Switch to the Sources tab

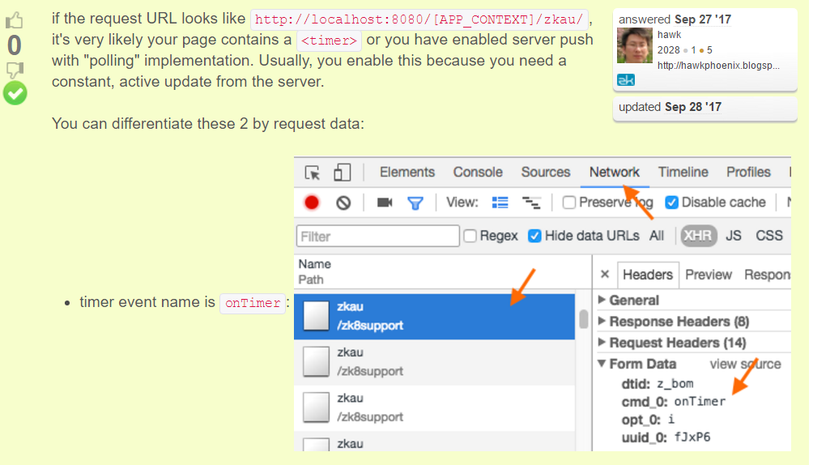[x=546, y=173]
